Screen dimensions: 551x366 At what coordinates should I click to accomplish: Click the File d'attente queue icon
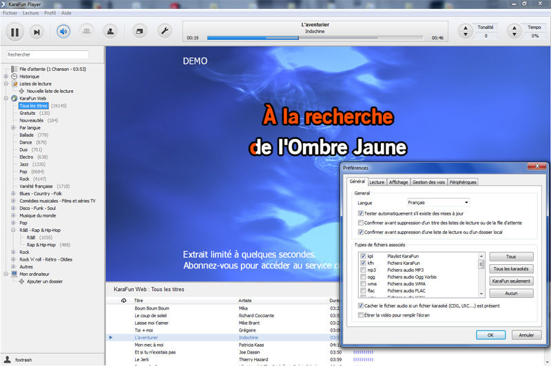click(14, 69)
